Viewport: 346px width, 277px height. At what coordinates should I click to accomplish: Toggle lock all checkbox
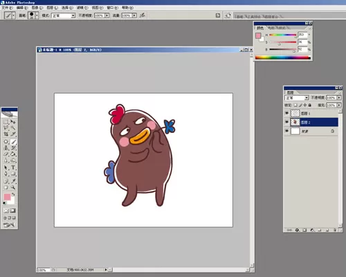coord(310,105)
